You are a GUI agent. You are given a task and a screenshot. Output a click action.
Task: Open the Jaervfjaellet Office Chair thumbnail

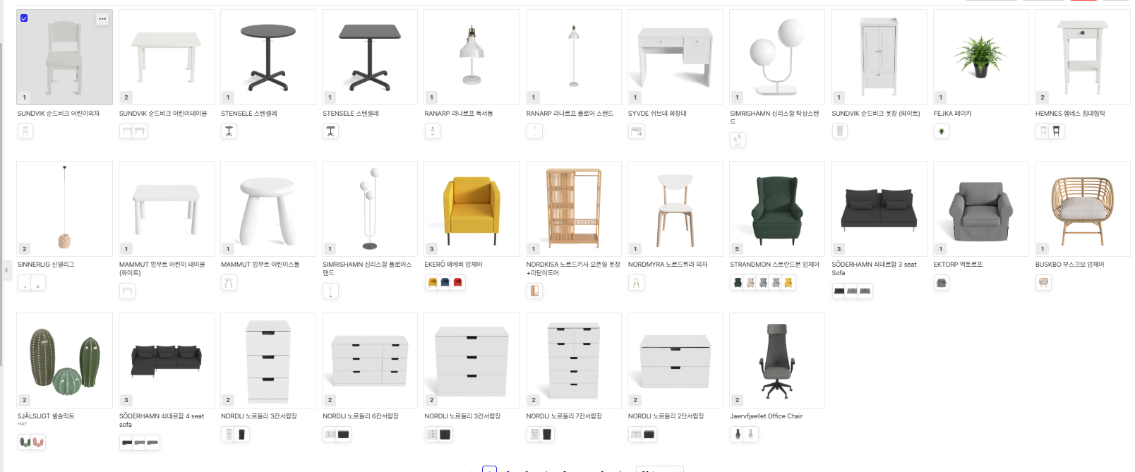pos(776,361)
